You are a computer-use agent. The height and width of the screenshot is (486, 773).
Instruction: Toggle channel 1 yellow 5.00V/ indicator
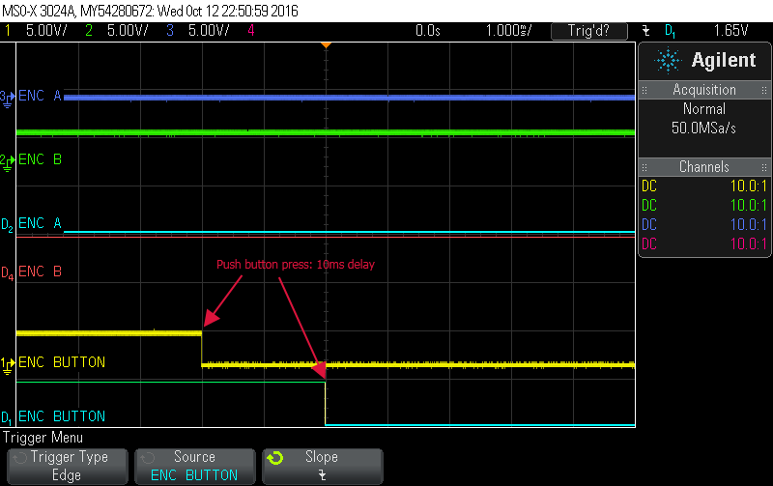click(x=36, y=31)
